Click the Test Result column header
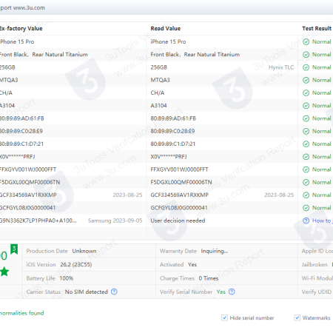The image size is (333, 333). 317,28
